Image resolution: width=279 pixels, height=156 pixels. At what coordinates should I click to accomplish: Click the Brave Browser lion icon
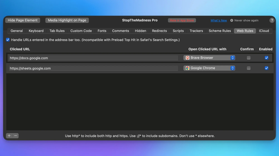pyautogui.click(x=188, y=58)
